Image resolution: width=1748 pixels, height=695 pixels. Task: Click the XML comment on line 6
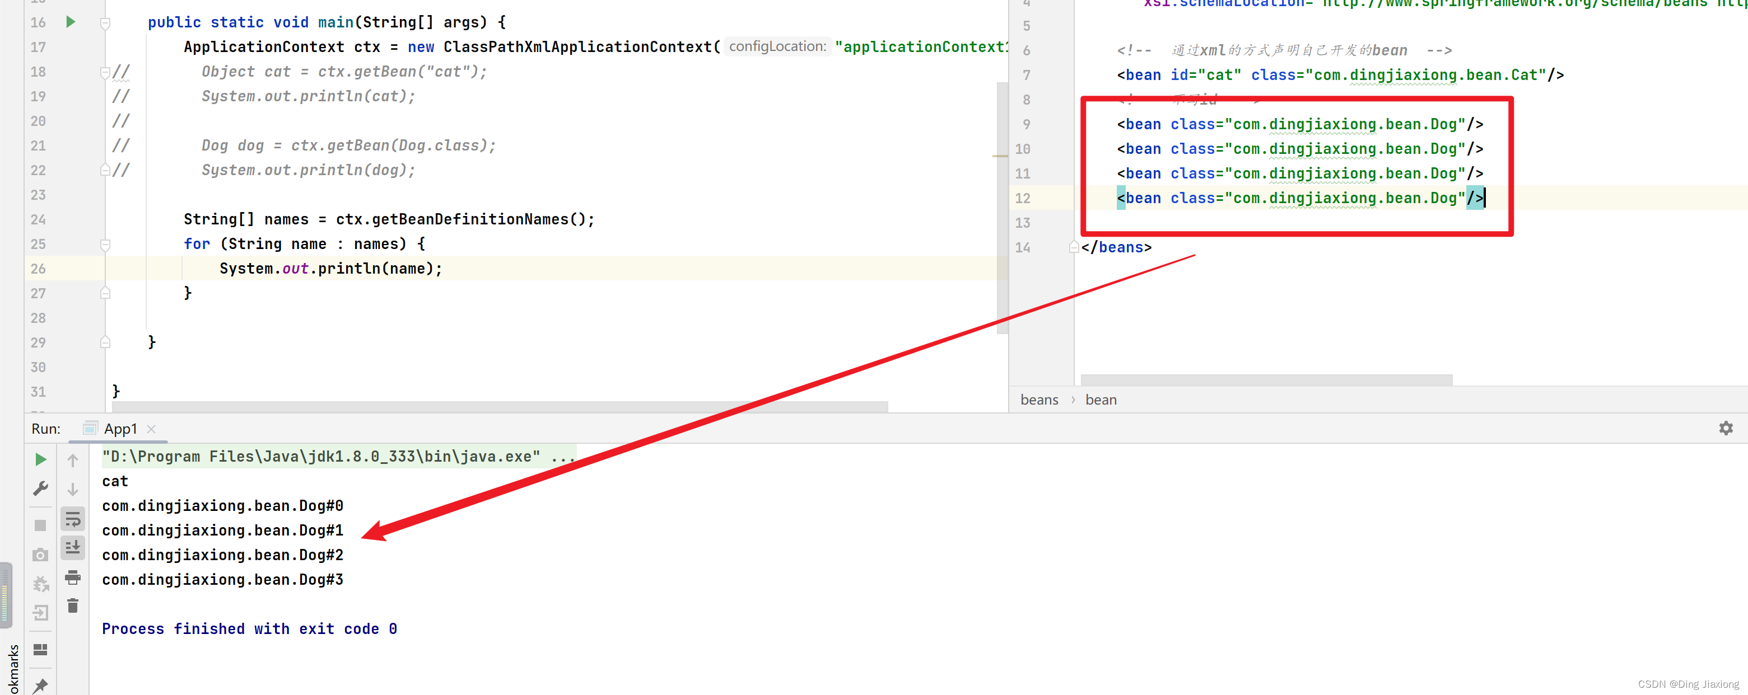click(x=1284, y=50)
